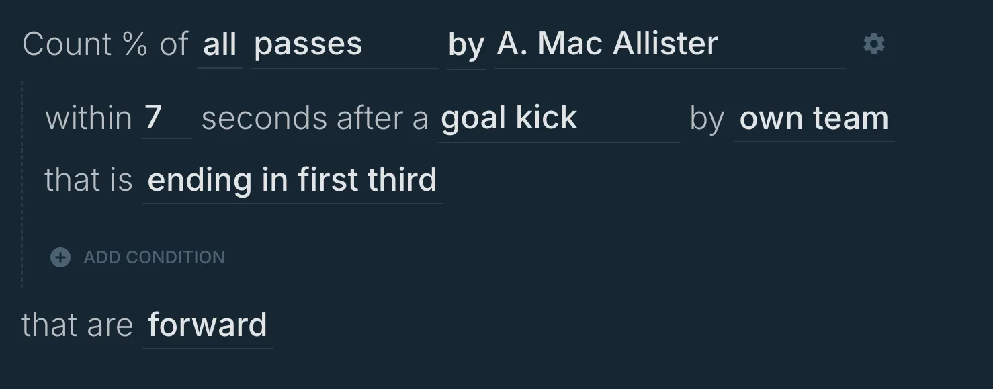Click the dashed vertical condition group line
This screenshot has width=993, height=389.
coord(23,184)
